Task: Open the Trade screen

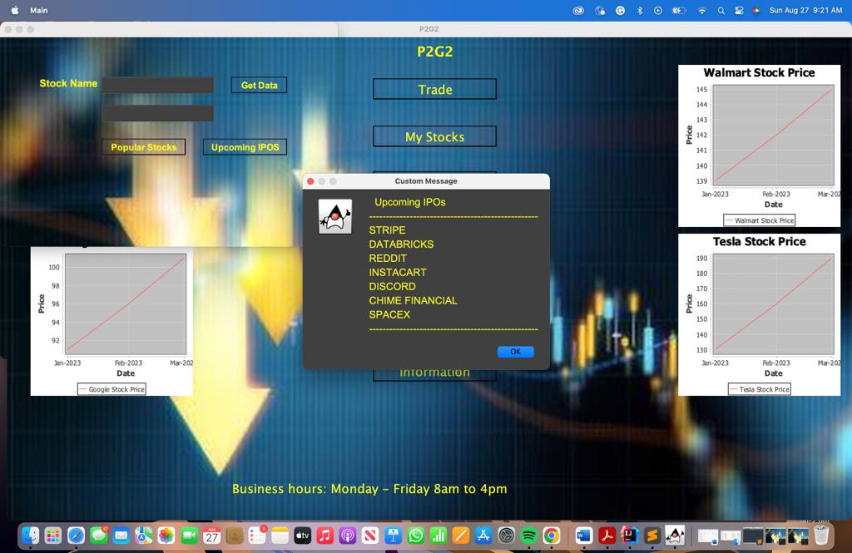Action: (434, 89)
